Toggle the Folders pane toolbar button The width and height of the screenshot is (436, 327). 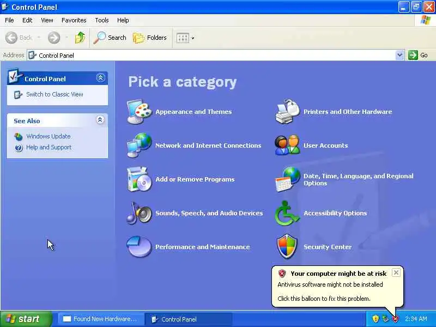point(150,38)
